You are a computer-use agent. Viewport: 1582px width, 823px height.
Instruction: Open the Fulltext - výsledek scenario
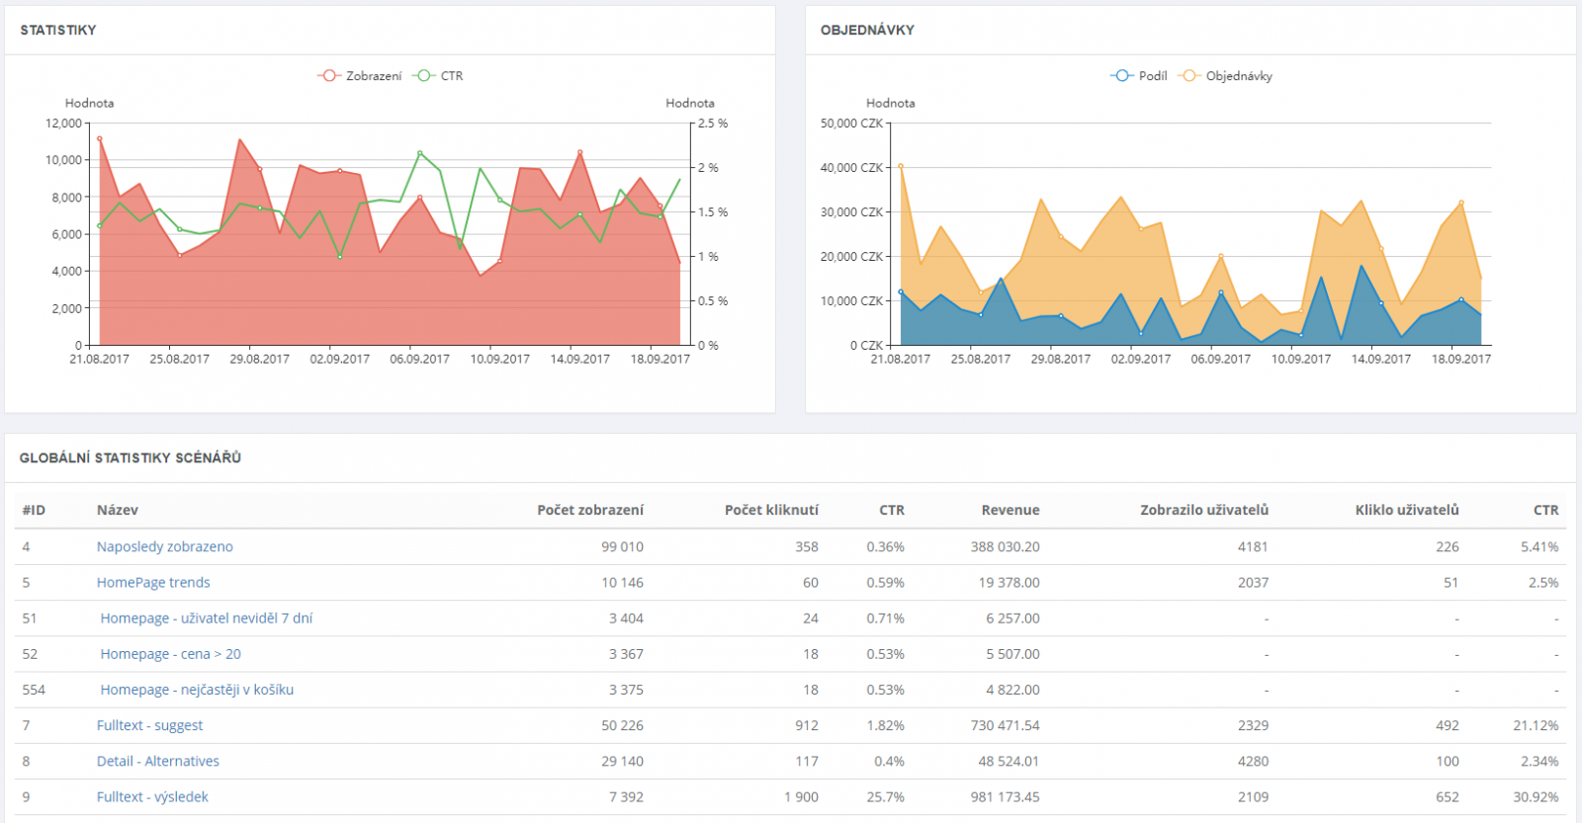(152, 796)
